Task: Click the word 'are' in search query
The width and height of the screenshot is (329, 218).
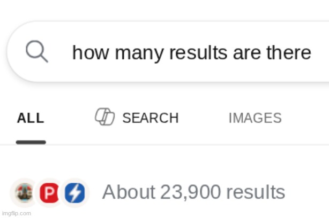Action: click(x=245, y=53)
